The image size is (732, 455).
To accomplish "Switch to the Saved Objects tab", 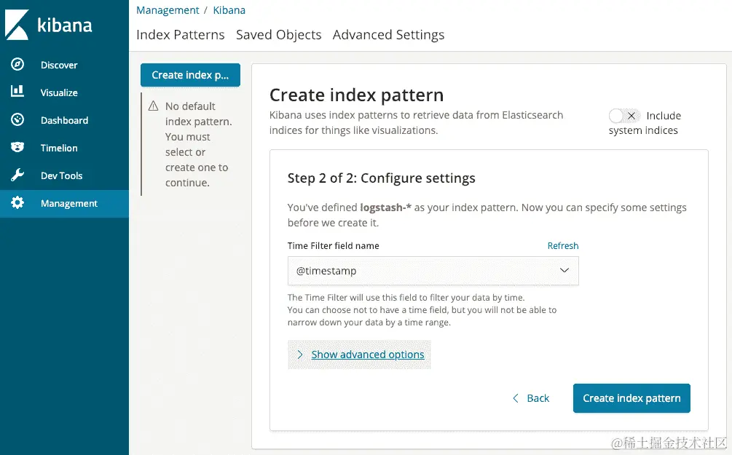I will pyautogui.click(x=278, y=35).
